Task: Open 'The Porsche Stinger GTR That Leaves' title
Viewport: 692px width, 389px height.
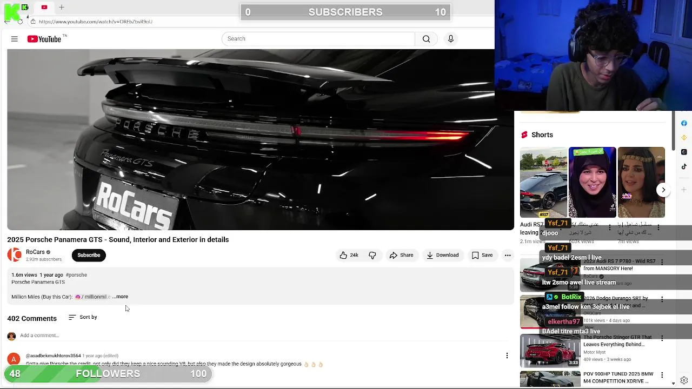Action: pos(617,341)
